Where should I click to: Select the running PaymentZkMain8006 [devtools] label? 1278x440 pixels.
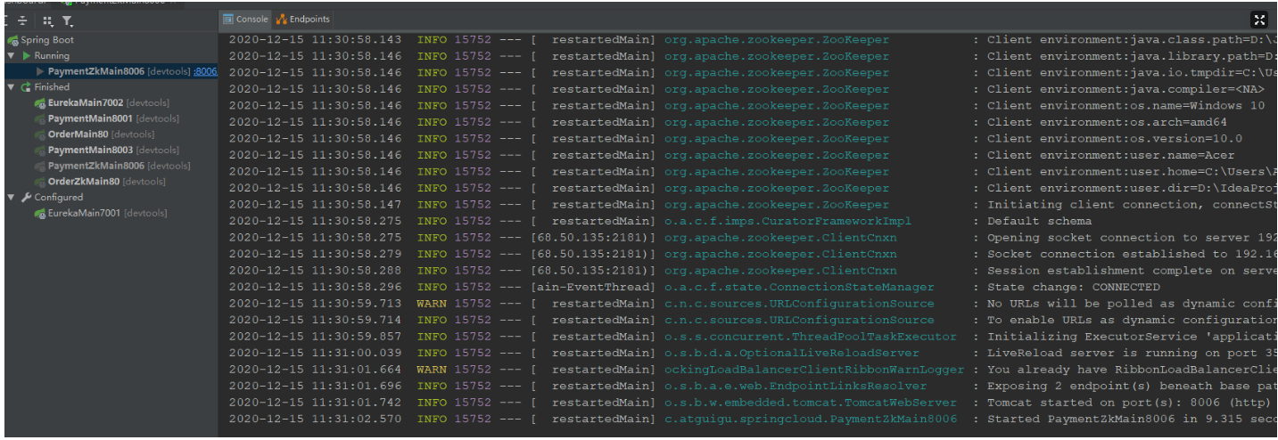(x=120, y=71)
